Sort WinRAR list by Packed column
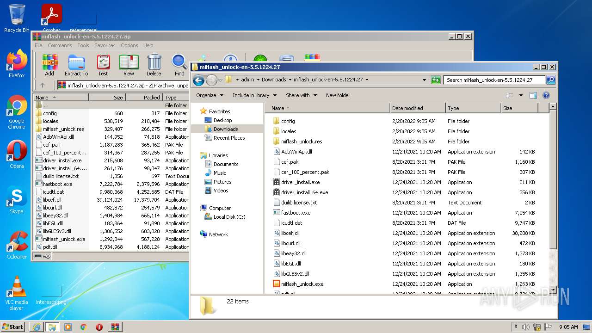The width and height of the screenshot is (592, 333). (144, 98)
